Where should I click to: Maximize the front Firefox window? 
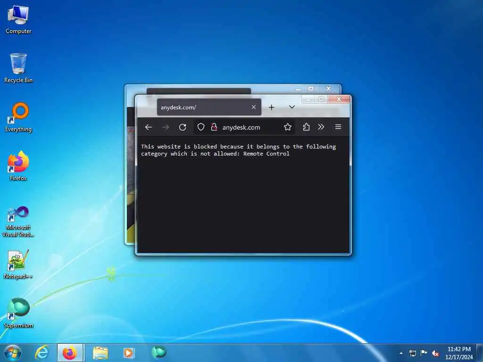pyautogui.click(x=321, y=99)
